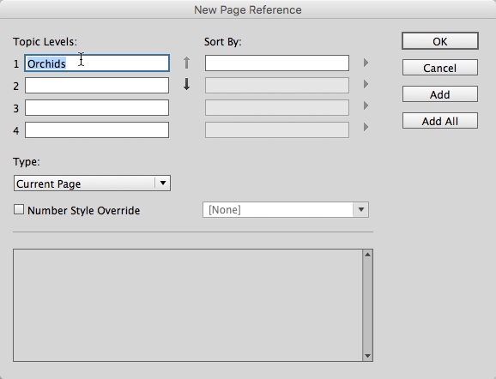Screen dimensions: 496x379
Task: Click the triangle beside Sort By row 2
Action: click(366, 84)
